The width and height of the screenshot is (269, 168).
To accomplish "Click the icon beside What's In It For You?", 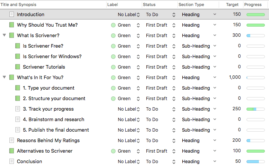I will pyautogui.click(x=12, y=77).
